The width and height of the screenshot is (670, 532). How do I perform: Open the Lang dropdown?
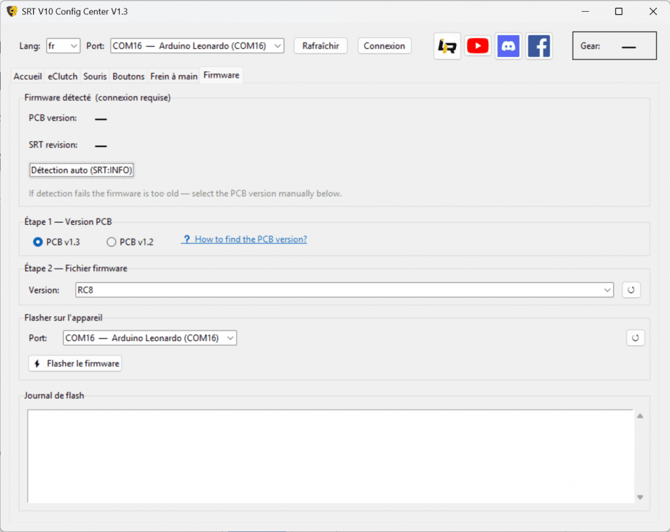[x=63, y=46]
